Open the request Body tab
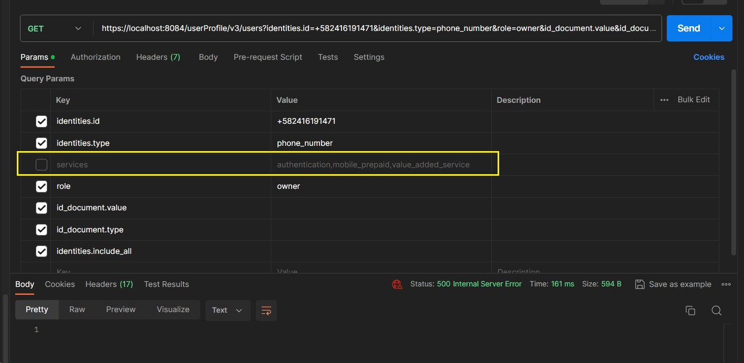 point(208,57)
